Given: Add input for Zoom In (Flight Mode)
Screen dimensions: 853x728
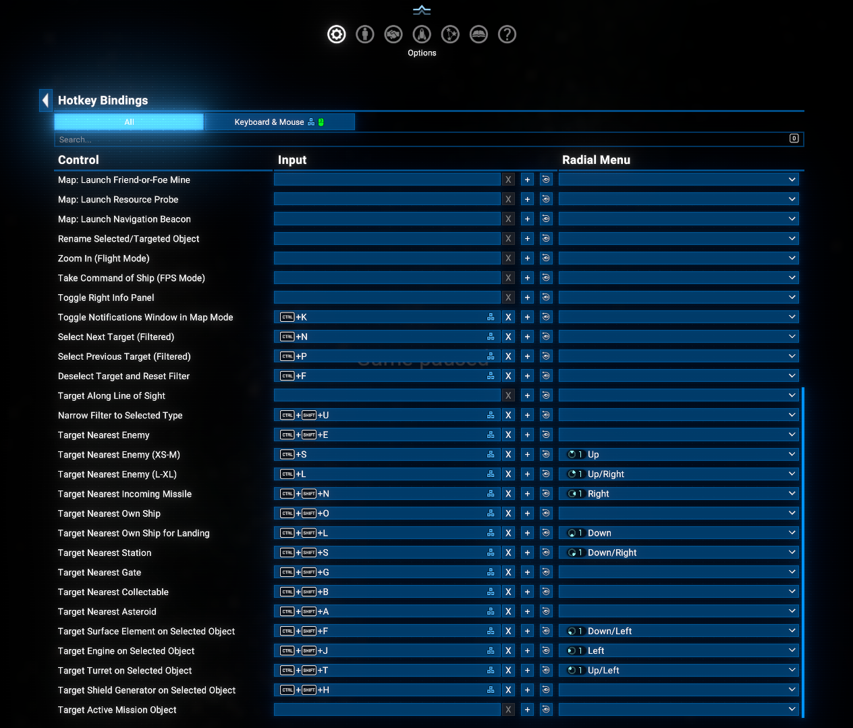Looking at the screenshot, I should 527,258.
